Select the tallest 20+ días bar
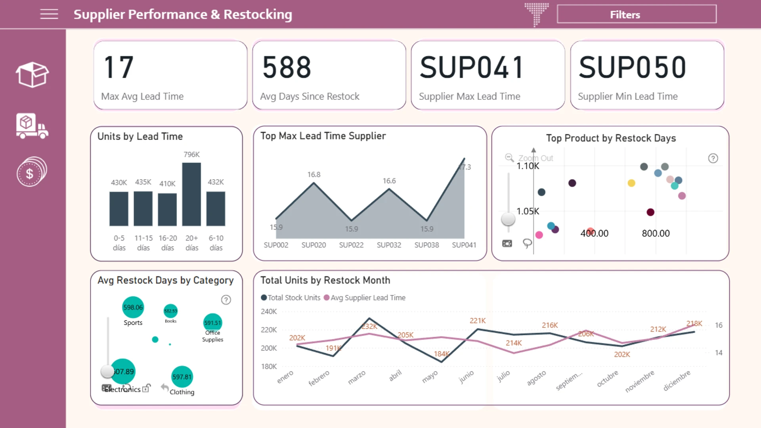 (191, 194)
